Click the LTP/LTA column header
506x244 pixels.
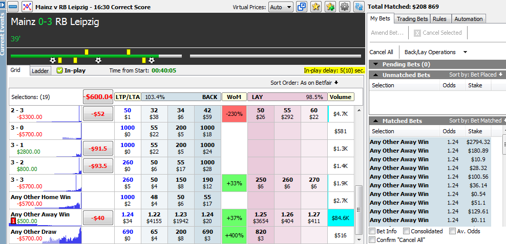(x=128, y=97)
